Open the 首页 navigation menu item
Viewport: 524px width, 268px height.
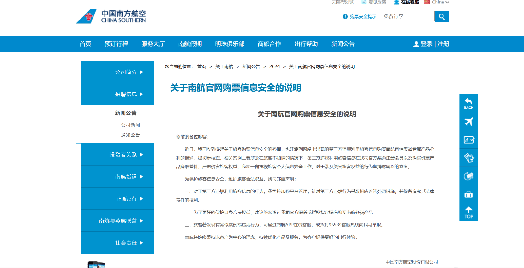coord(85,44)
